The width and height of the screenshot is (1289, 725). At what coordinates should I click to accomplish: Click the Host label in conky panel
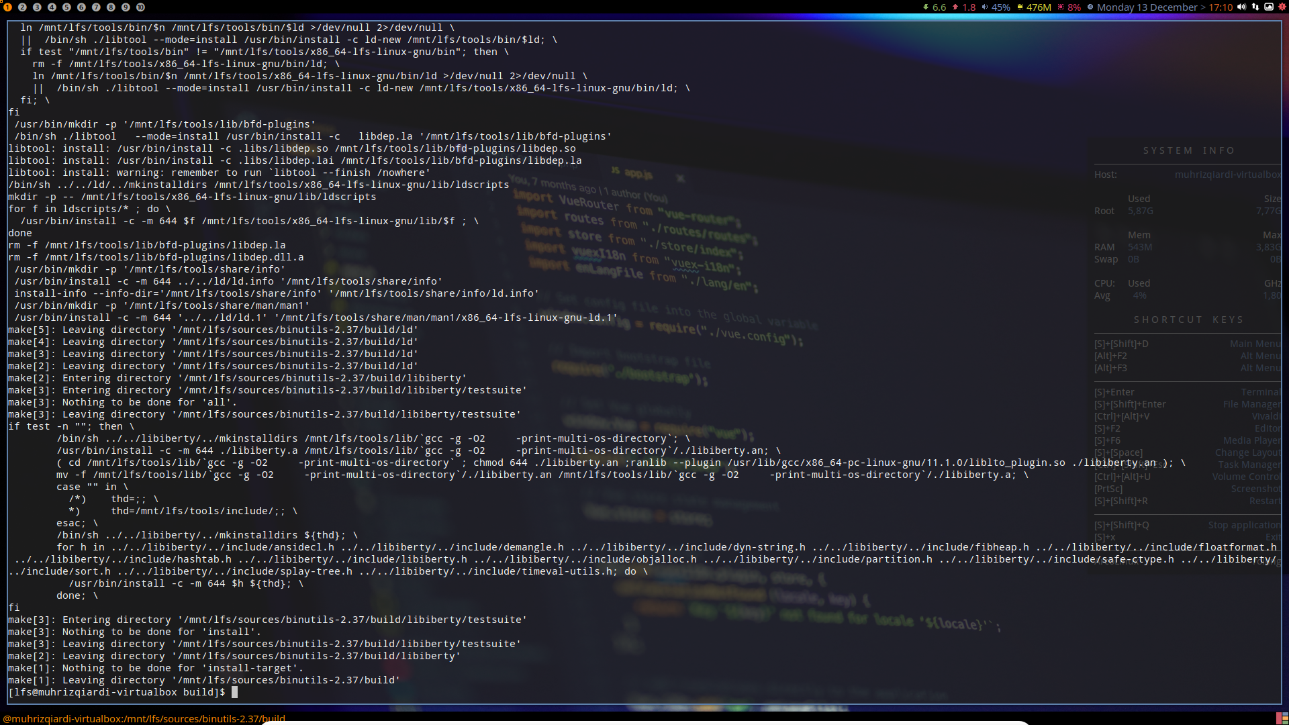1106,175
